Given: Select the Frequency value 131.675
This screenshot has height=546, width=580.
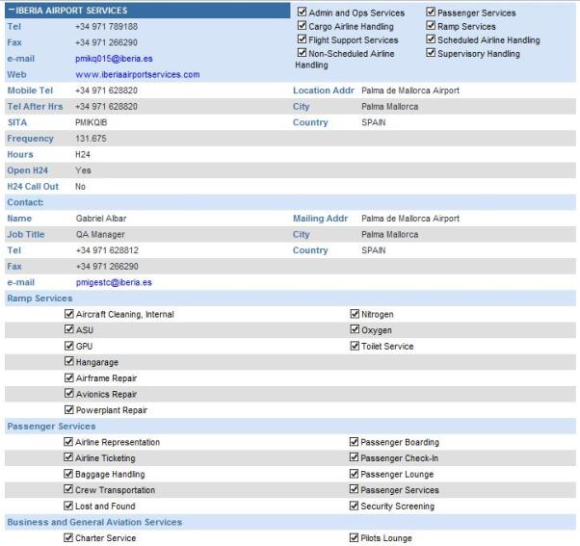Looking at the screenshot, I should pos(91,139).
